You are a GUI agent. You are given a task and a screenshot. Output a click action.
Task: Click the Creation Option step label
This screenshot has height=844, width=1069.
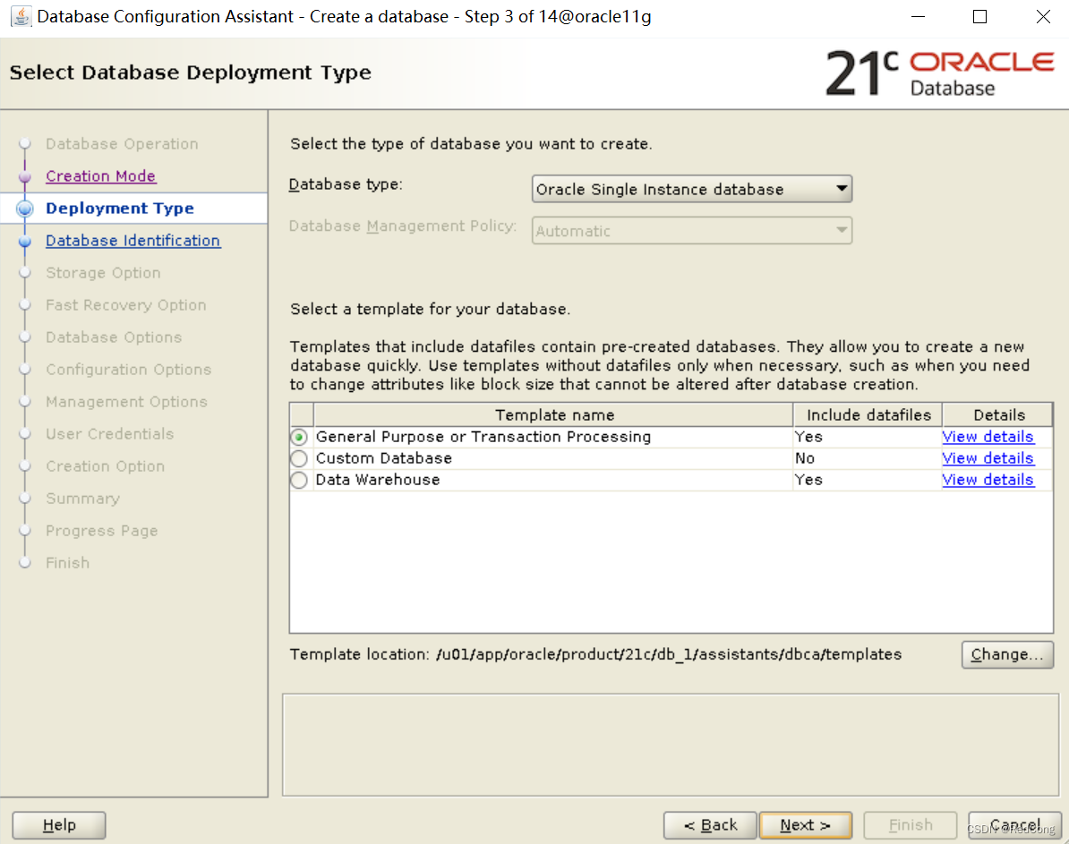tap(106, 466)
